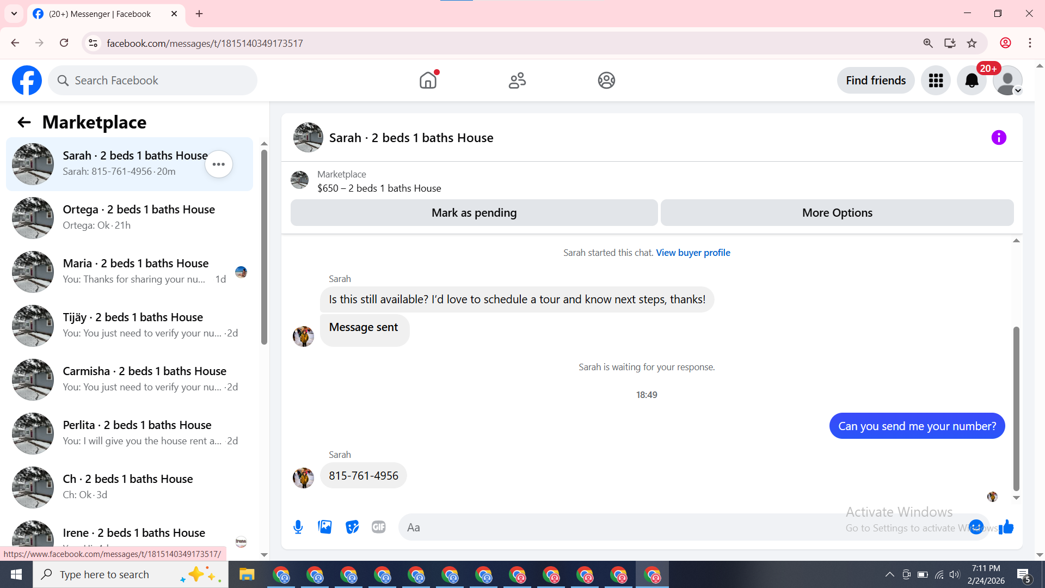
Task: Open options for Sarah conversation
Action: click(x=219, y=164)
